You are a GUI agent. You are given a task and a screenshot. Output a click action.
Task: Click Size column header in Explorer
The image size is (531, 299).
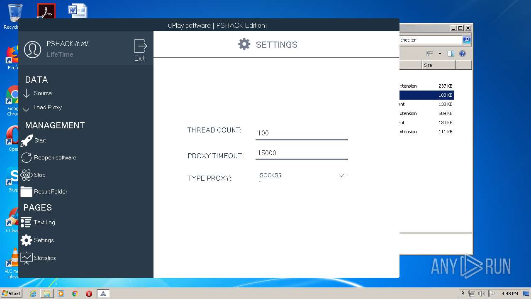pos(438,65)
